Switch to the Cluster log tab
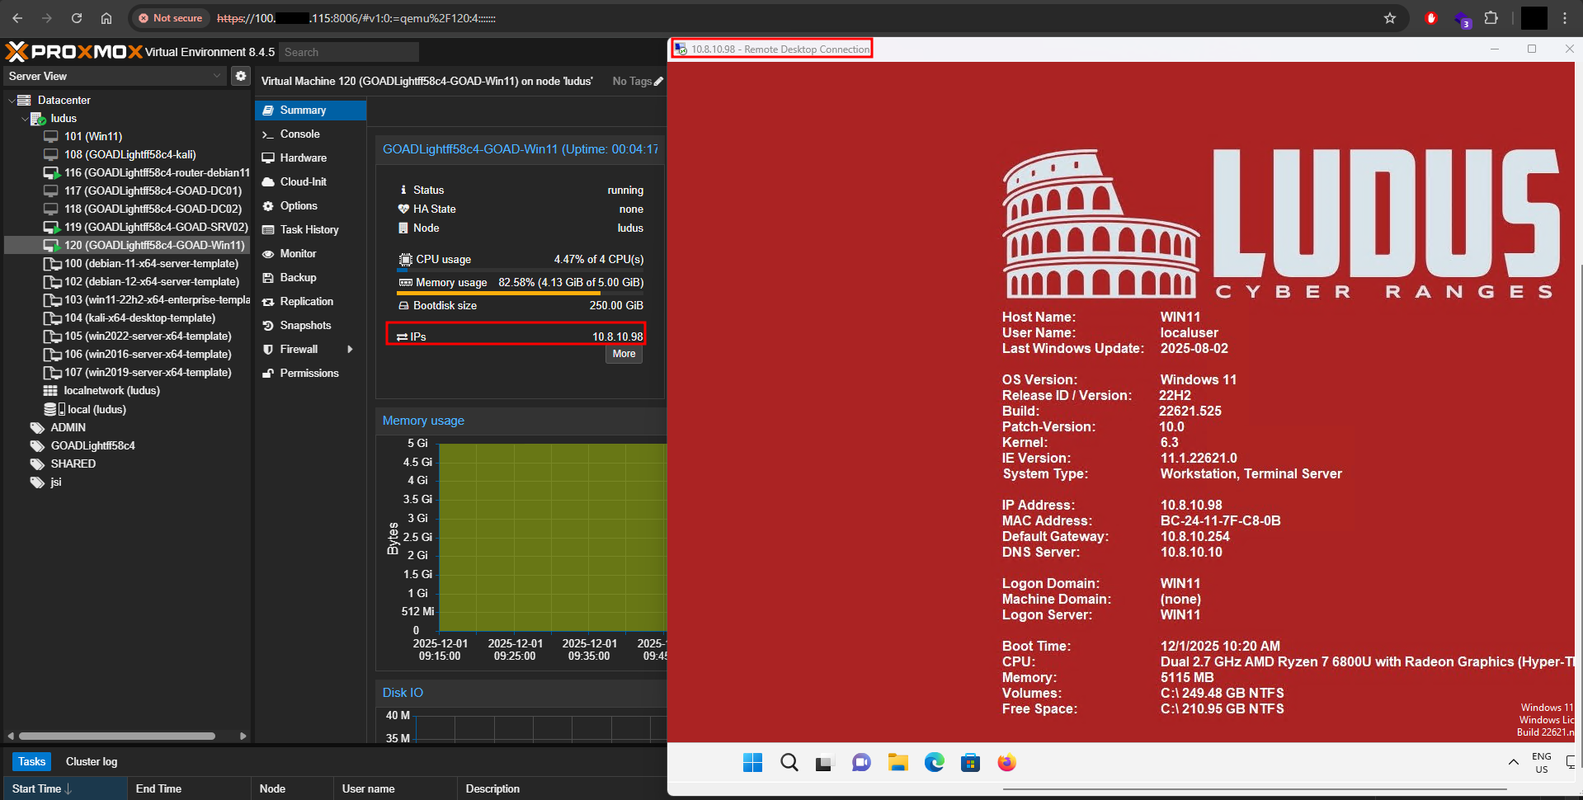Image resolution: width=1583 pixels, height=800 pixels. (x=92, y=761)
